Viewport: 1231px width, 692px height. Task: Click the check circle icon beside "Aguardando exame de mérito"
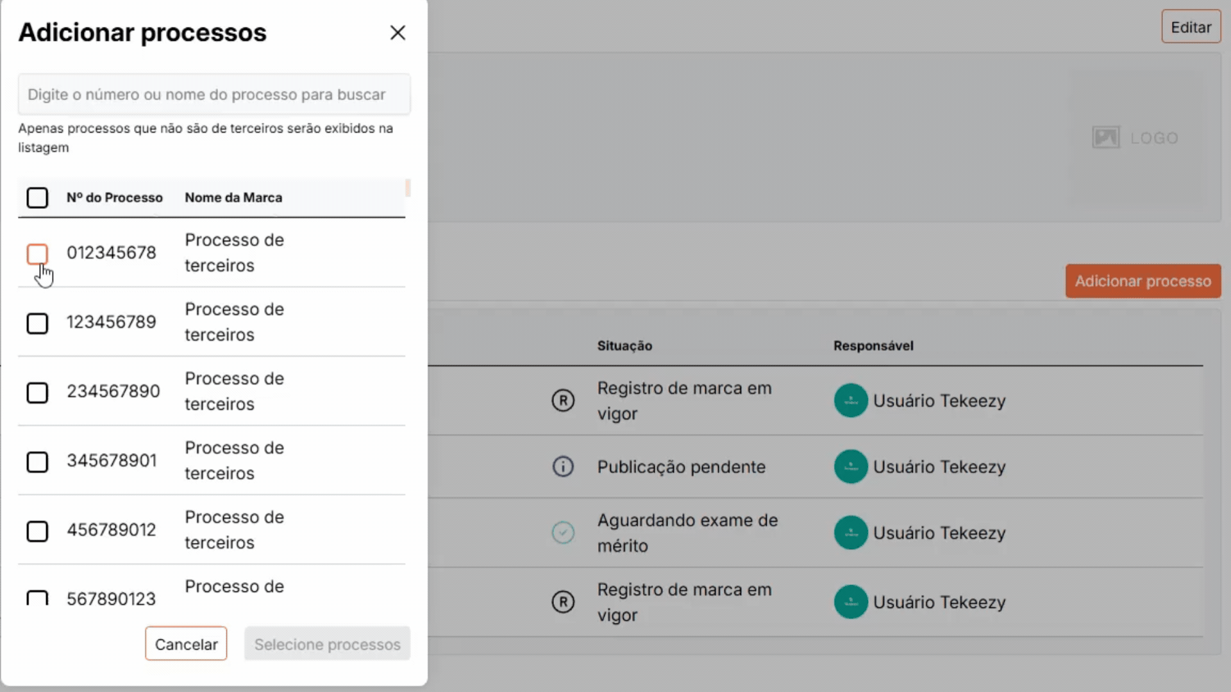[x=563, y=532]
